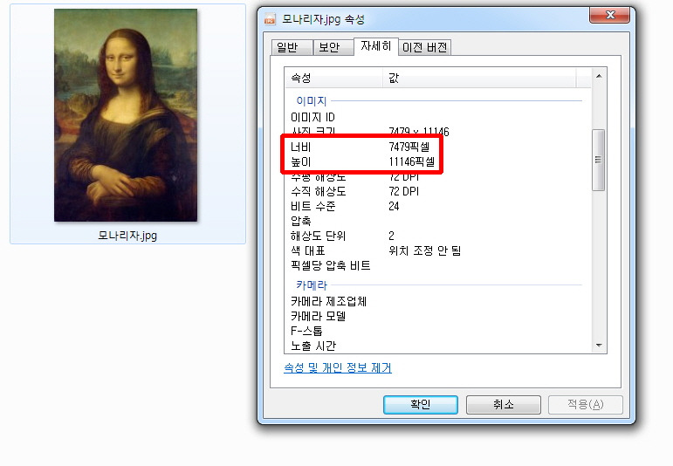This screenshot has width=673, height=466.
Task: Click the scroll up arrow in property list
Action: tap(599, 77)
